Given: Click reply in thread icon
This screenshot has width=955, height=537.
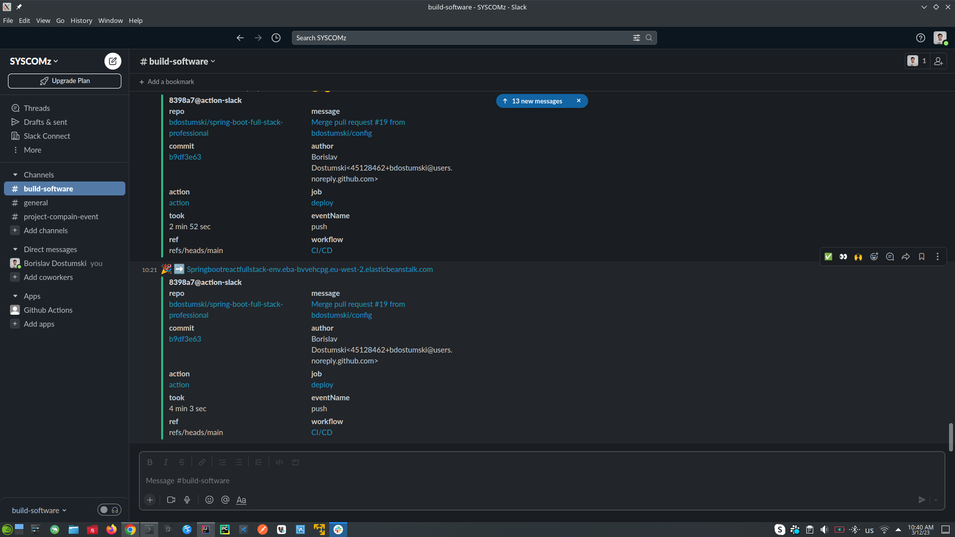Looking at the screenshot, I should (890, 257).
